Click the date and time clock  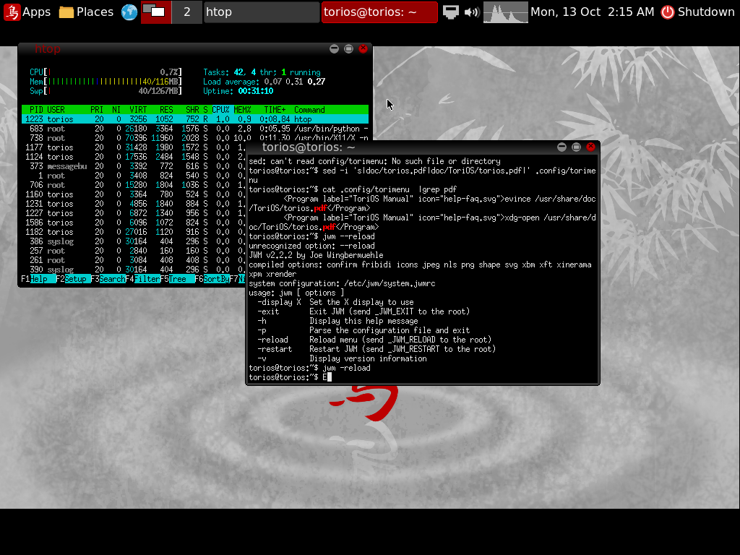tap(592, 12)
